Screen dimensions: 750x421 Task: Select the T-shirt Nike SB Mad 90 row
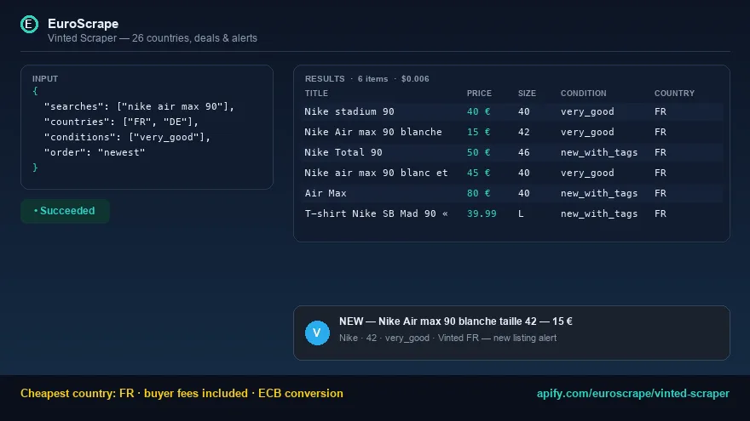(512, 213)
